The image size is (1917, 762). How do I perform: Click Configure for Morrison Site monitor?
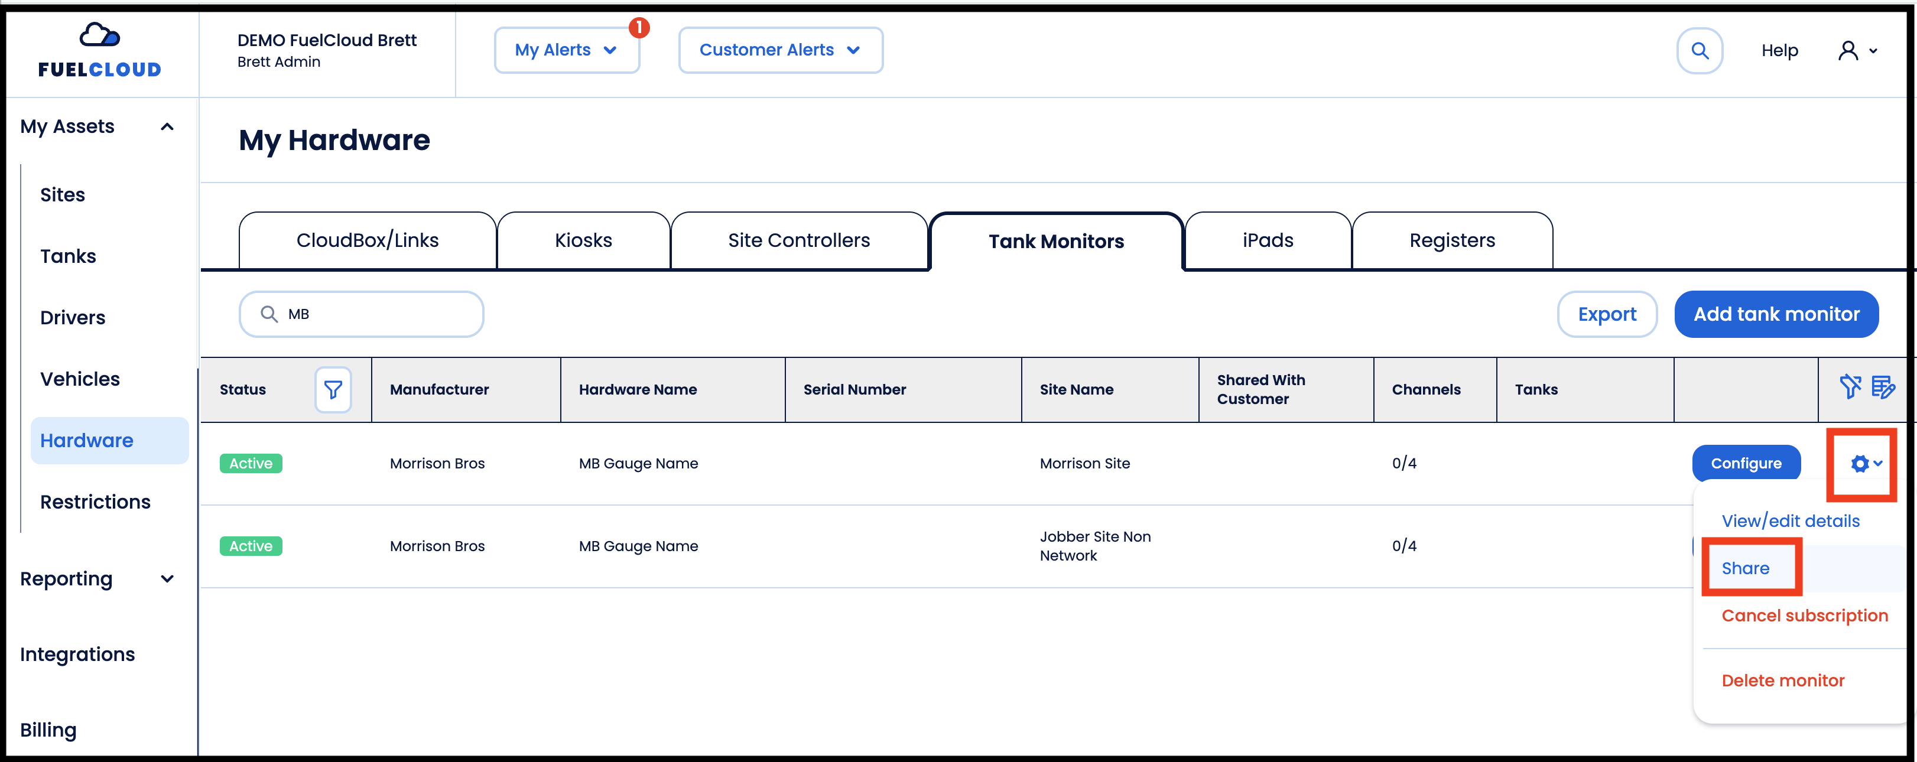[1747, 464]
